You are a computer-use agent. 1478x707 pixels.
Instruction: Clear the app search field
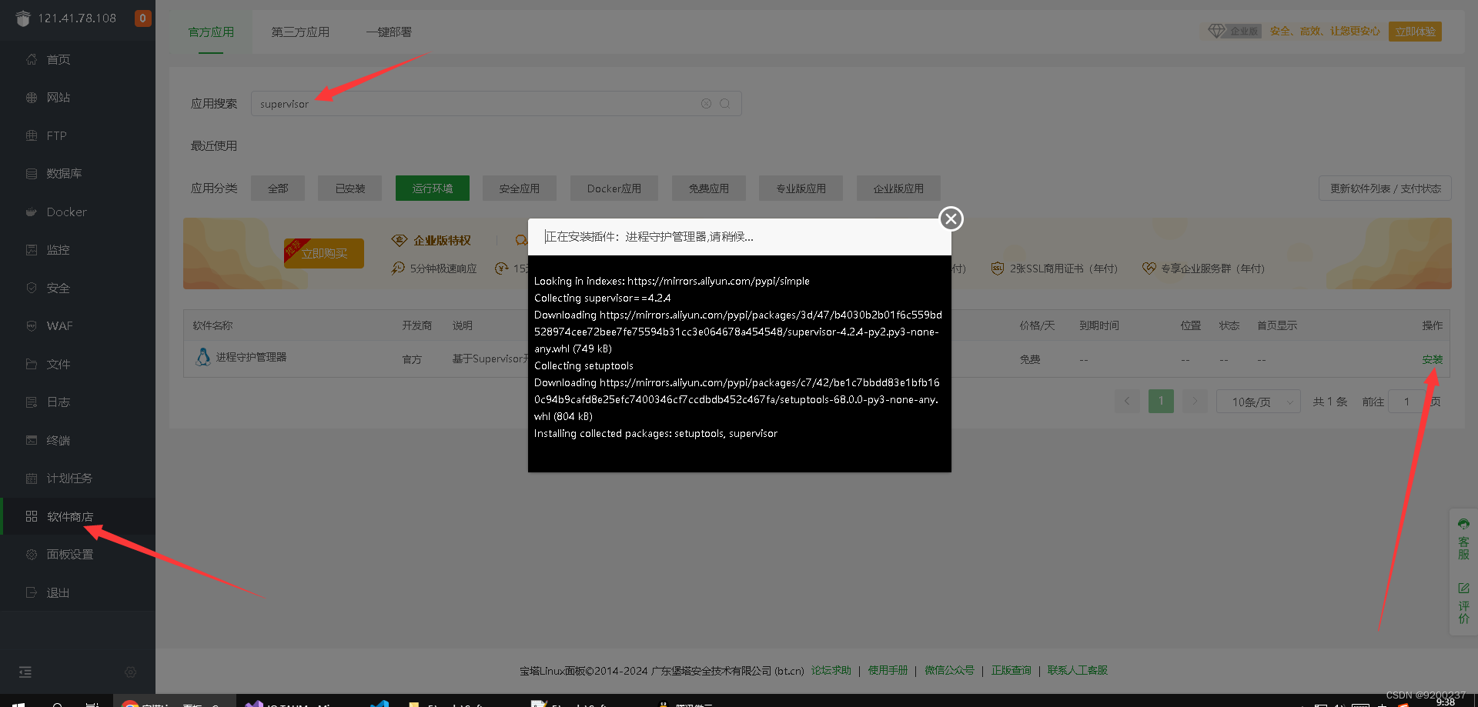click(x=706, y=104)
